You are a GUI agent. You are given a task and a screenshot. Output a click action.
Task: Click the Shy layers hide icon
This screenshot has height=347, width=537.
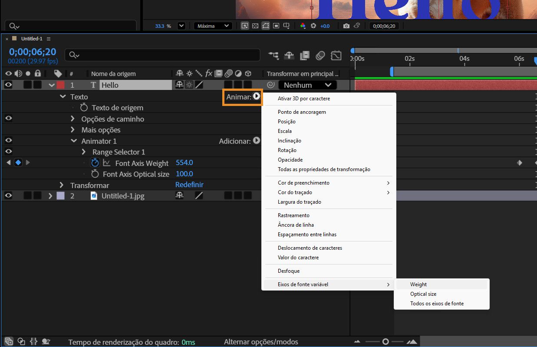[289, 56]
